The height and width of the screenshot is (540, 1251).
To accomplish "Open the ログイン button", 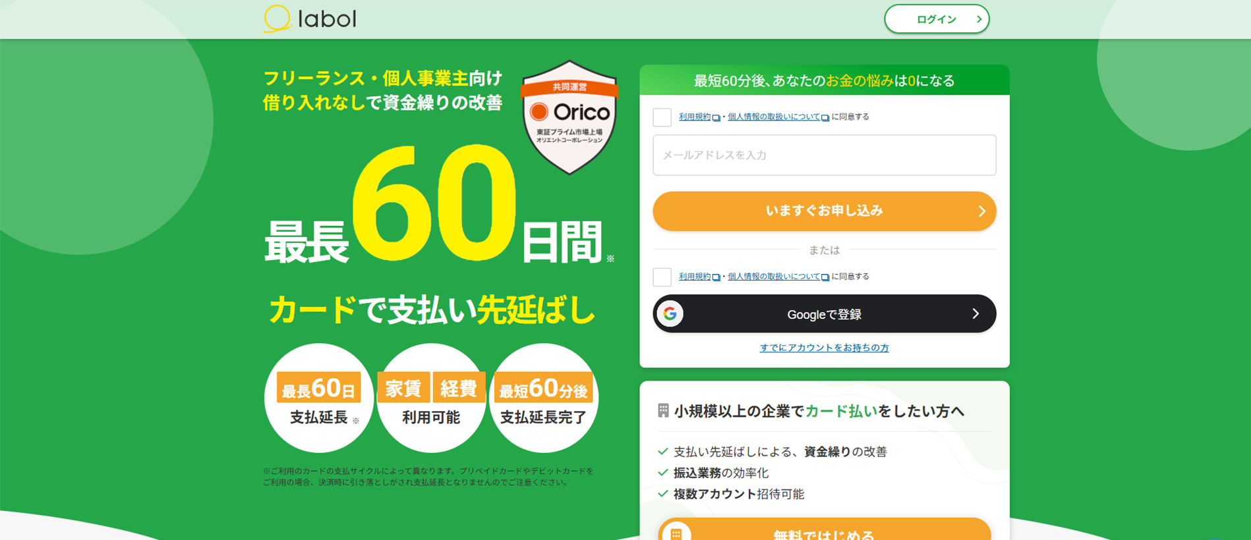I will (937, 19).
